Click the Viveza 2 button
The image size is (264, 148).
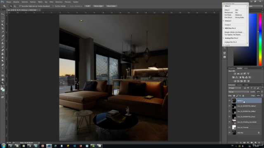pos(234,25)
